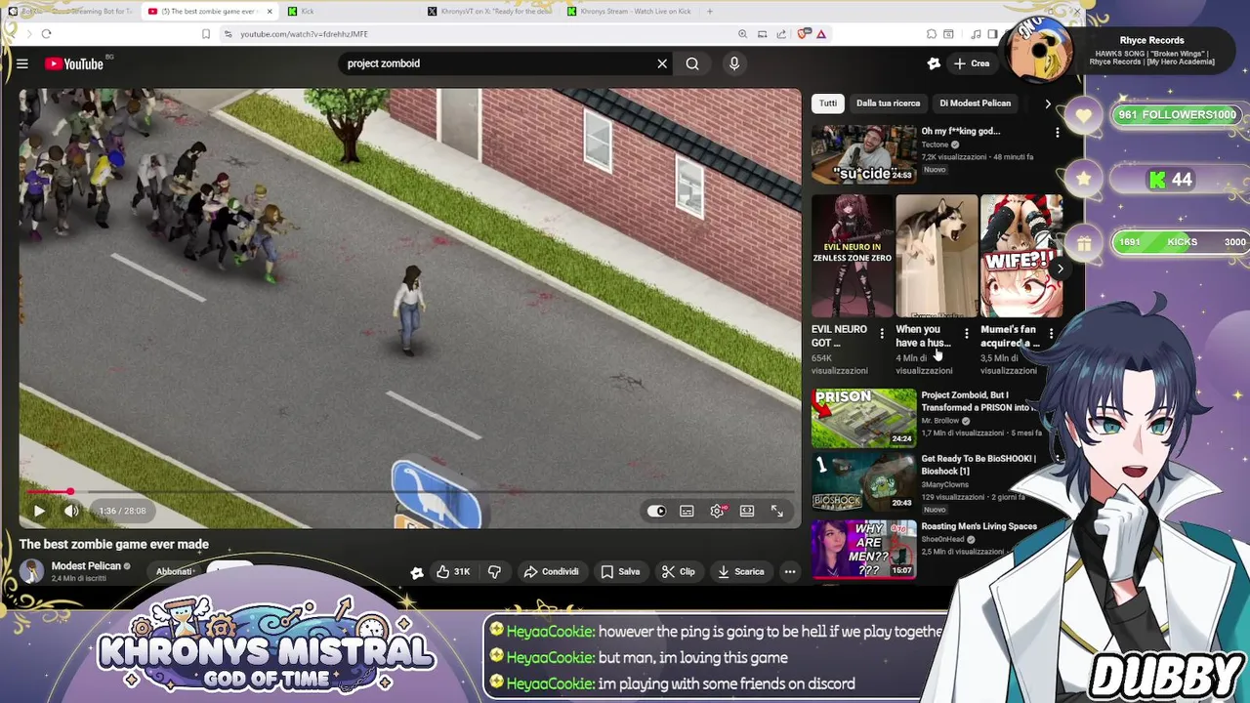The width and height of the screenshot is (1250, 703).
Task: Select the Tutti filter chip
Action: pos(828,103)
